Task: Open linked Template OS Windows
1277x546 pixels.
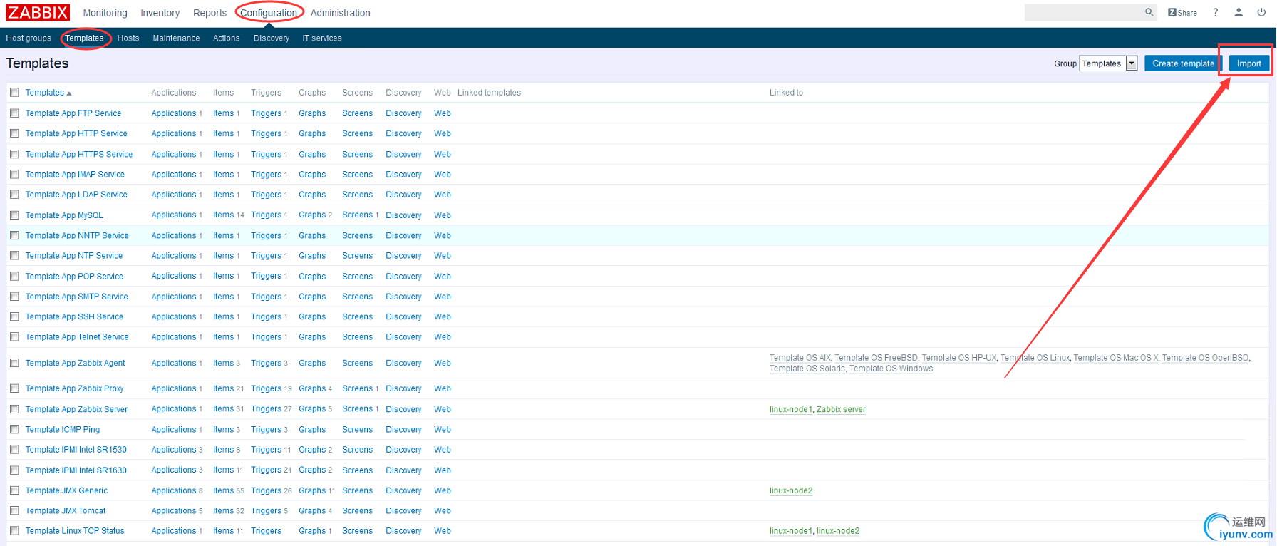Action: 891,369
